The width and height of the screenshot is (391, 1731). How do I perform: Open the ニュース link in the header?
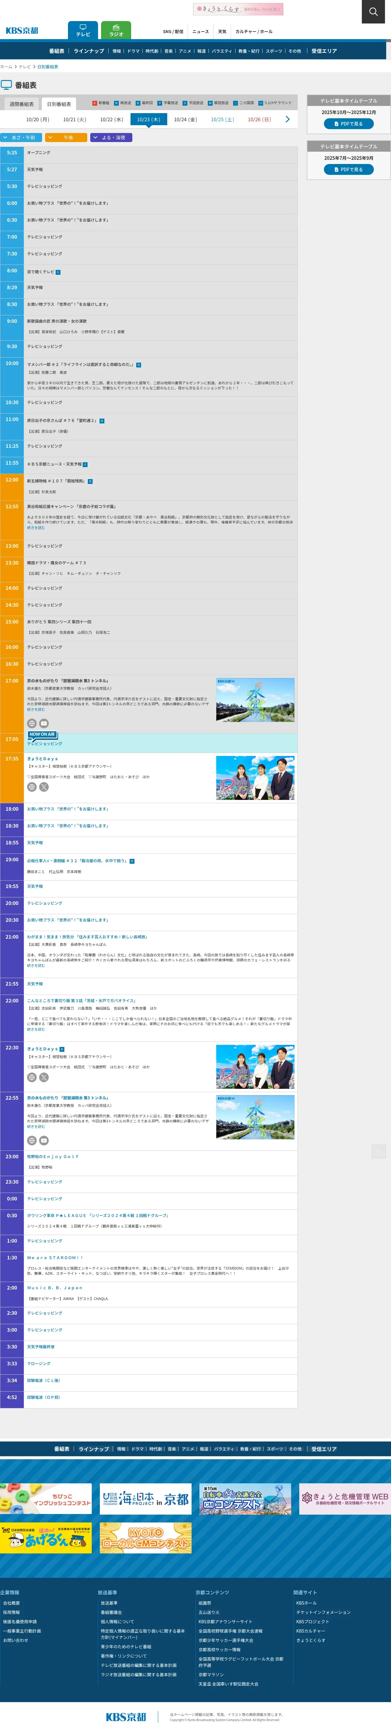[200, 32]
